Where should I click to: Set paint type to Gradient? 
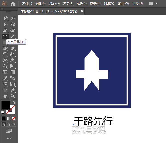9,118
